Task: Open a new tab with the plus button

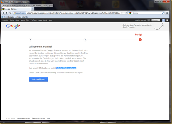Action: point(33,9)
